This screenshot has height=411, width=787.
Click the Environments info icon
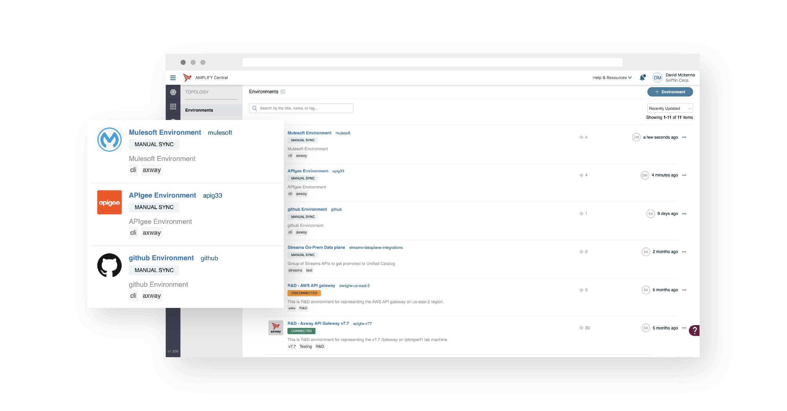tap(283, 92)
